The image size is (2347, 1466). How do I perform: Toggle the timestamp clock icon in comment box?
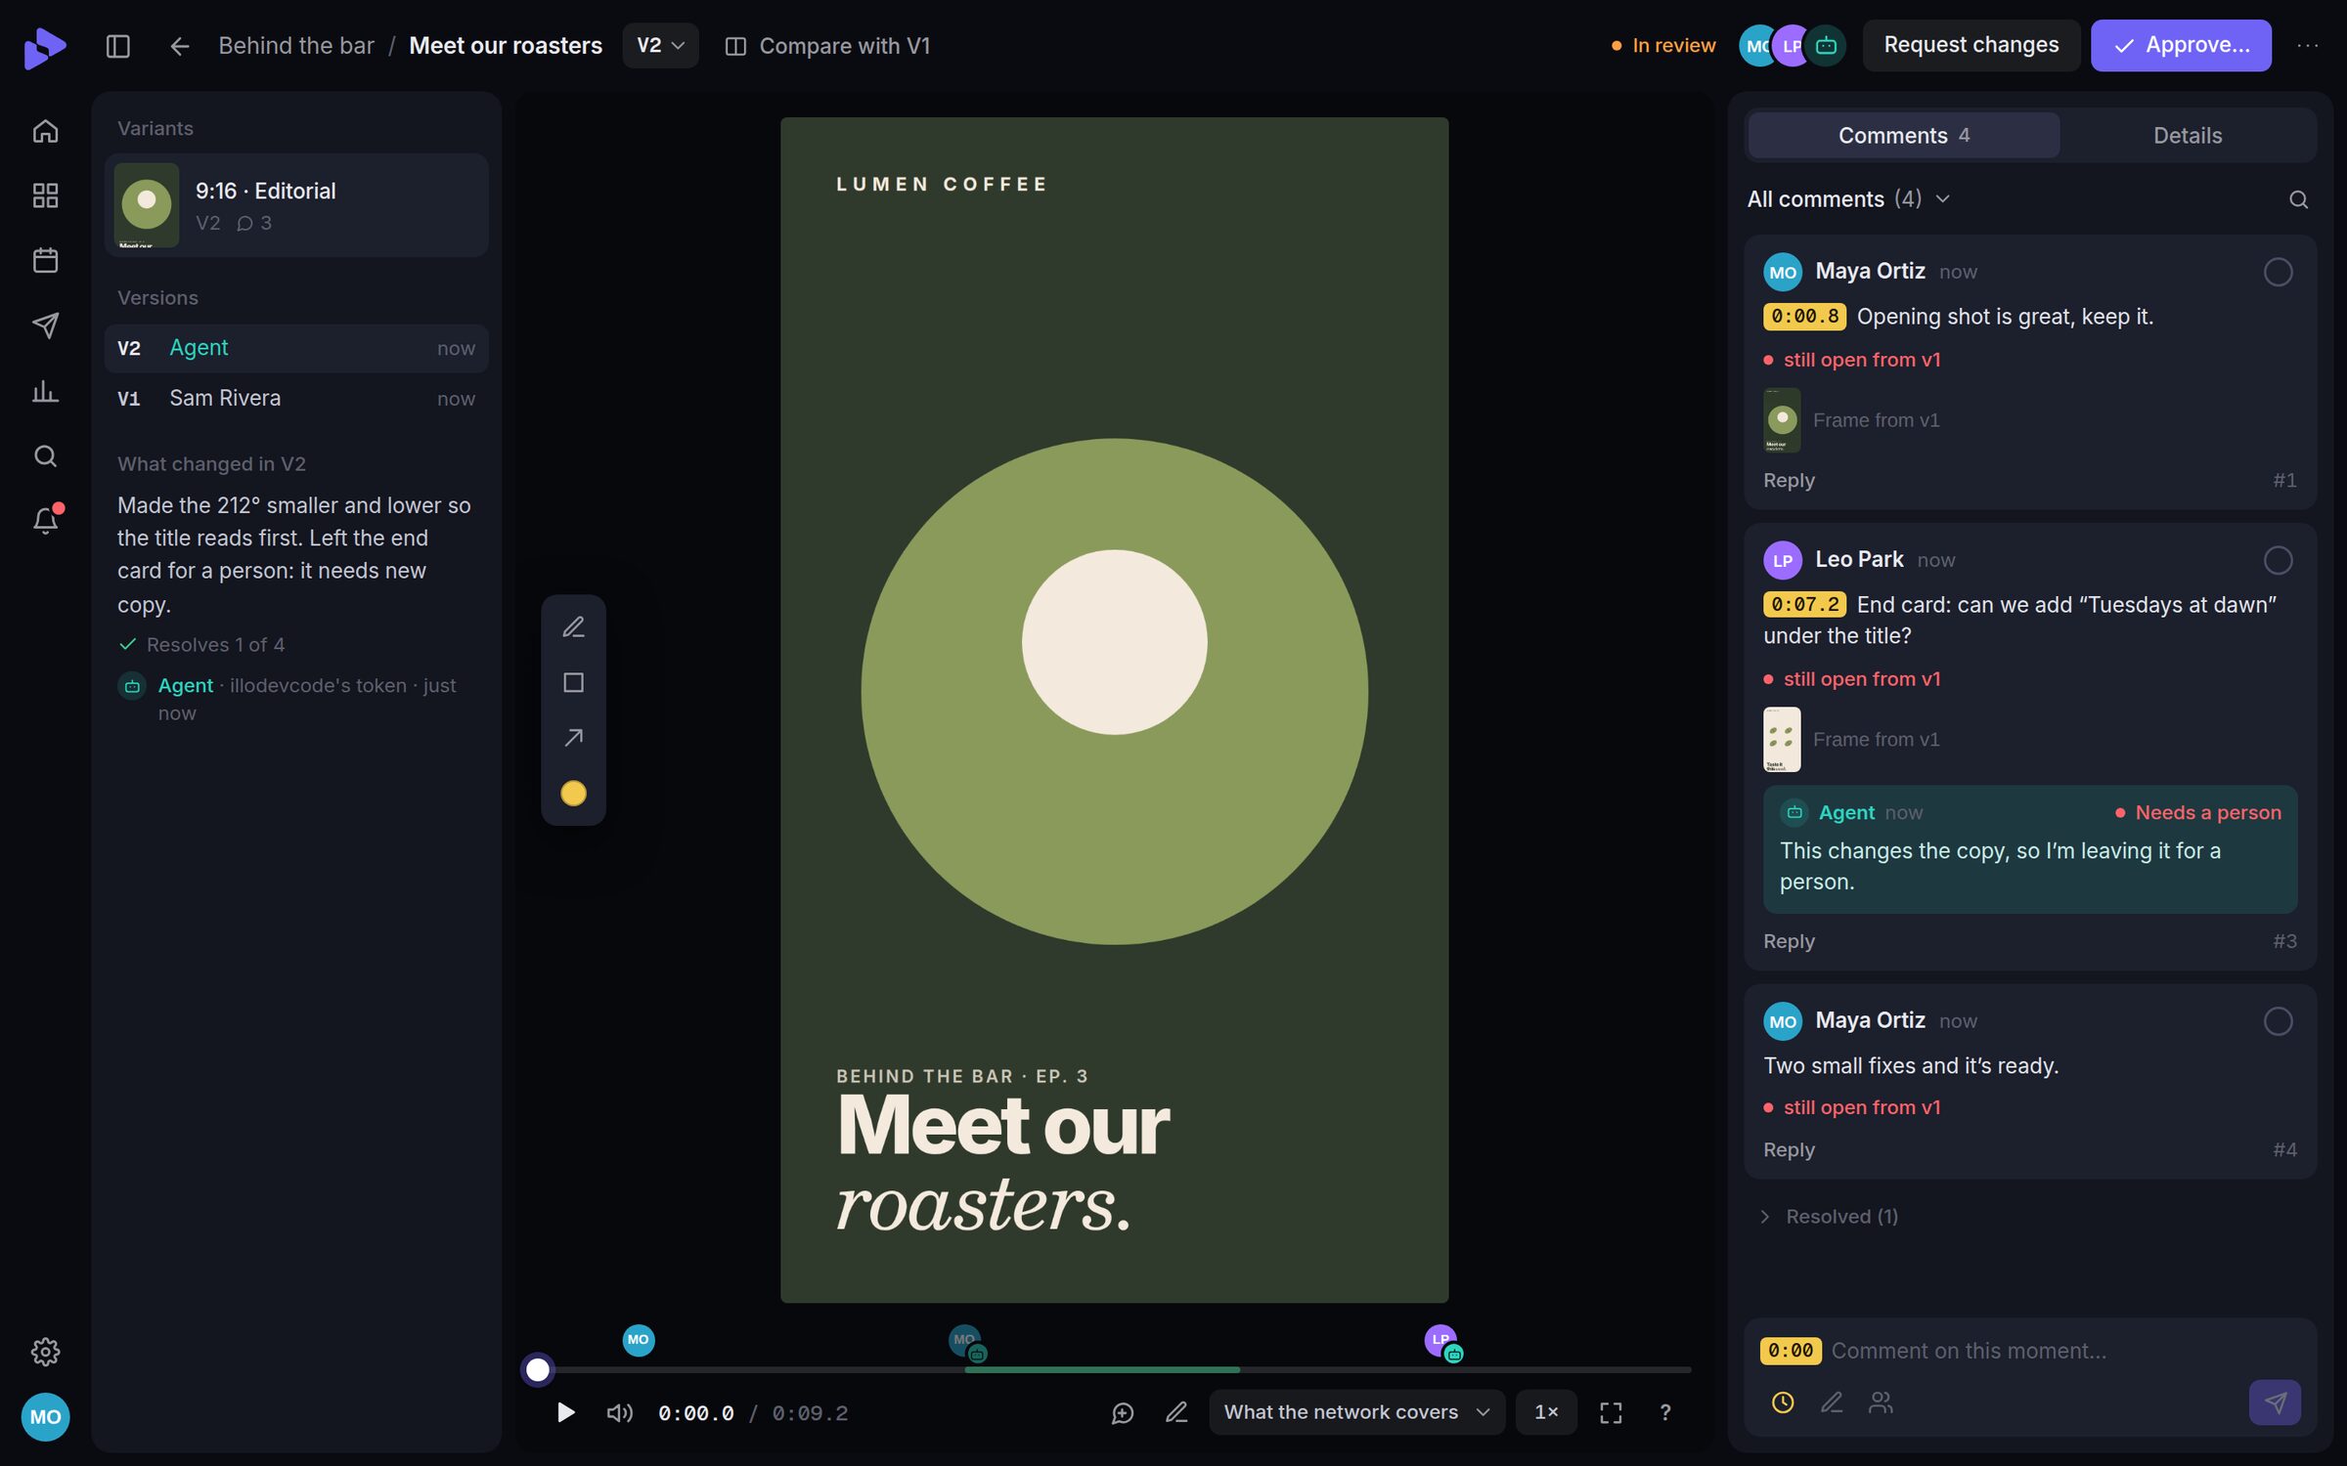coord(1783,1402)
